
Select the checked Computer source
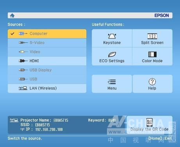click(x=47, y=34)
